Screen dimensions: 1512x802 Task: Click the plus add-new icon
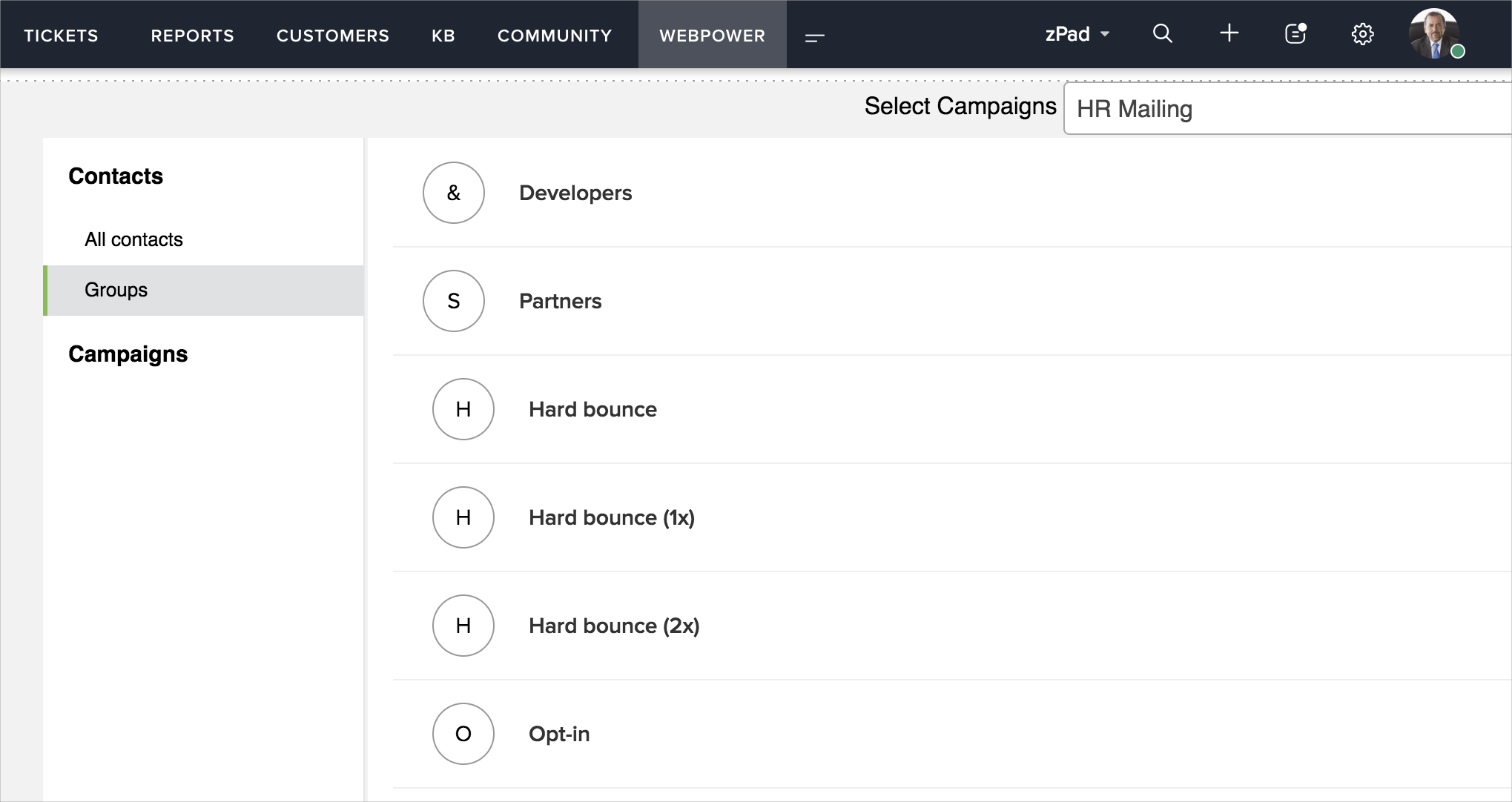click(x=1229, y=33)
